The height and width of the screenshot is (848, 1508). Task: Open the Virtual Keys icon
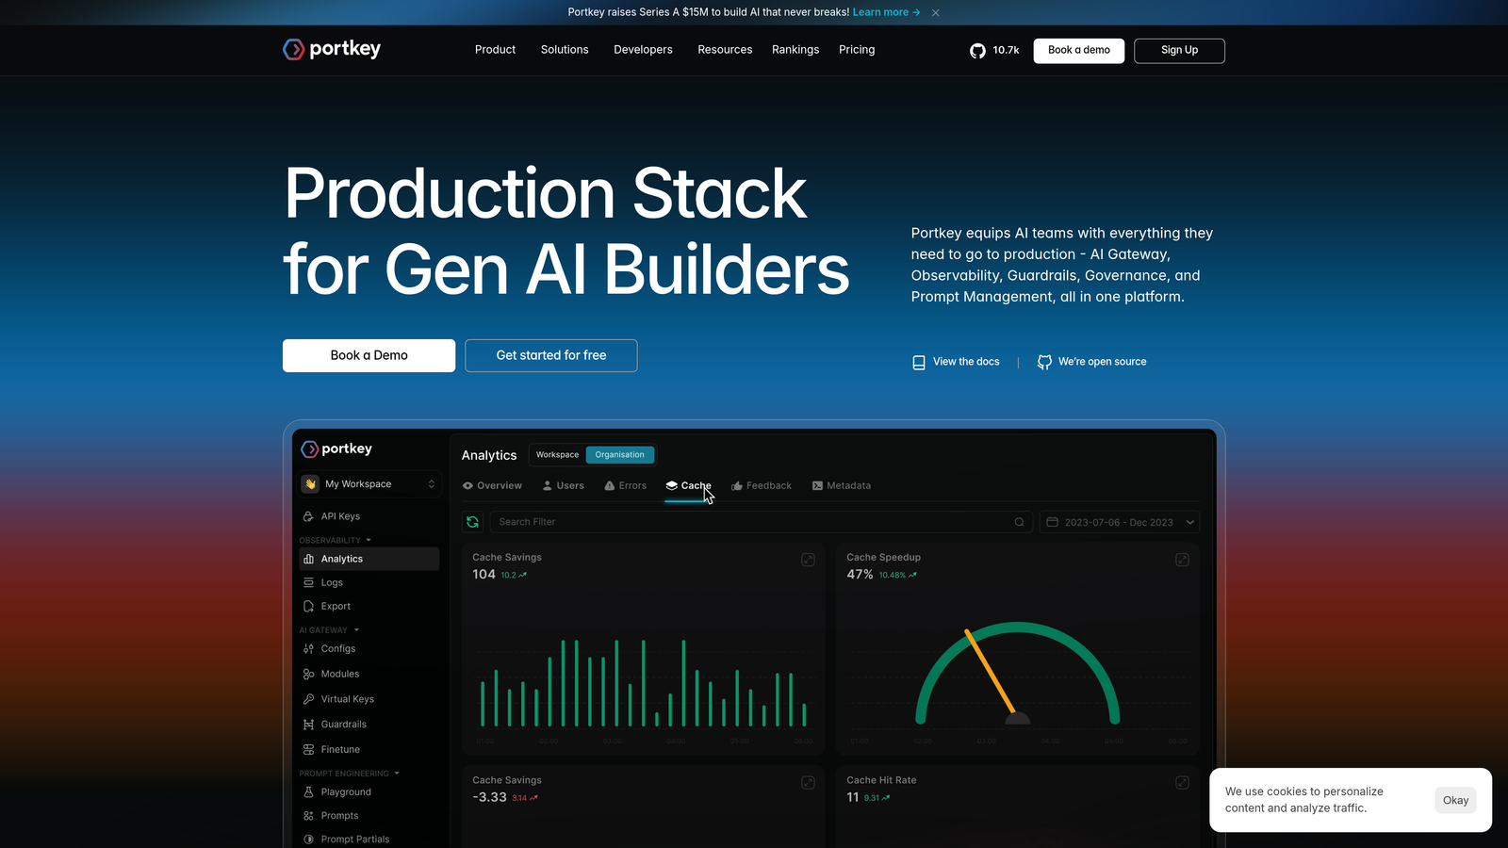click(x=309, y=698)
